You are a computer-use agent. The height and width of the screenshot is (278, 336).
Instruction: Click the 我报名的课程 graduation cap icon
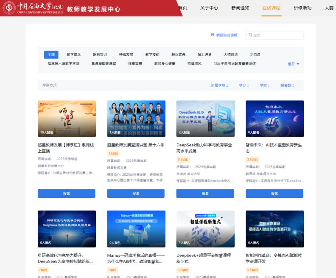tap(213, 35)
